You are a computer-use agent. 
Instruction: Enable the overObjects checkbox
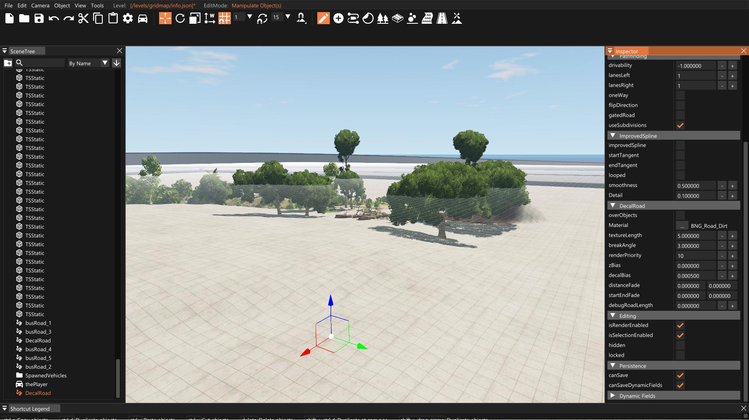point(681,215)
